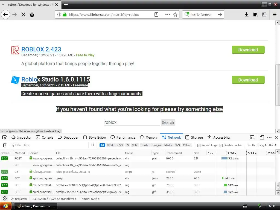
Task: Open the library bookmarks icon
Action: pos(255,14)
